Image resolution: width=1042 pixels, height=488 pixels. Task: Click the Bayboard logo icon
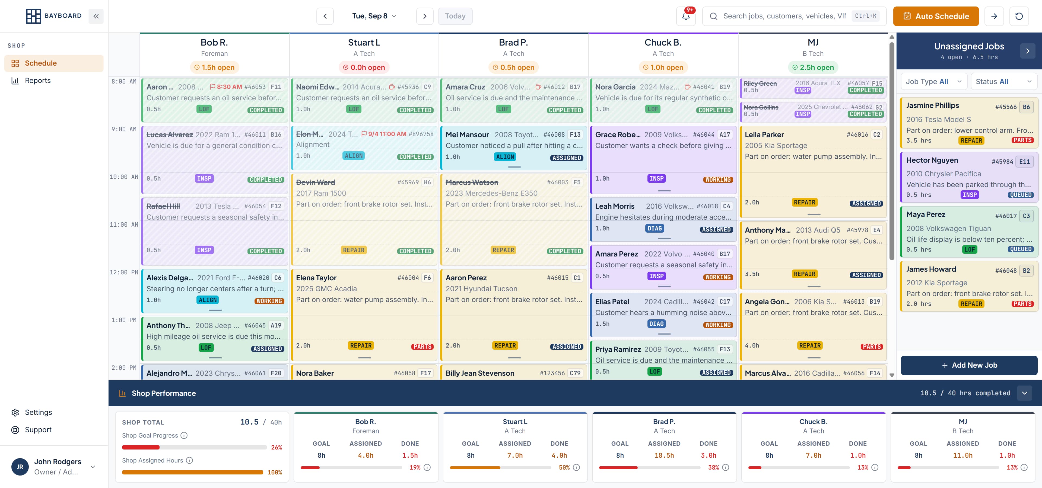point(33,16)
